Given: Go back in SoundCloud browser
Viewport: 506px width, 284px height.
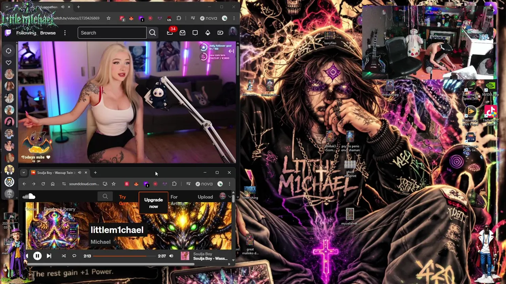Looking at the screenshot, I should tap(24, 184).
